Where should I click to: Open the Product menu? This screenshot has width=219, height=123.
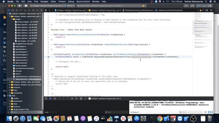coord(62,1)
